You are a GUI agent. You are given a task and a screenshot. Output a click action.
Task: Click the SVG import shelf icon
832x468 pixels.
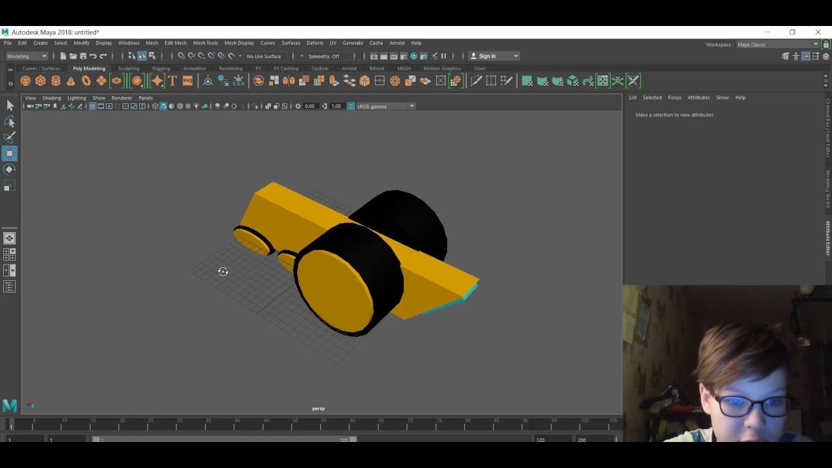point(187,81)
